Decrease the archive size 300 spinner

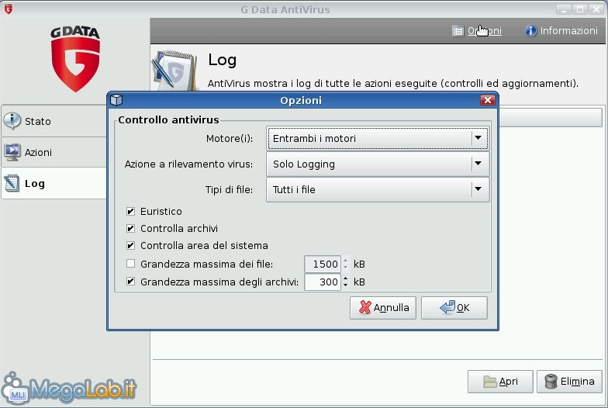coord(346,285)
